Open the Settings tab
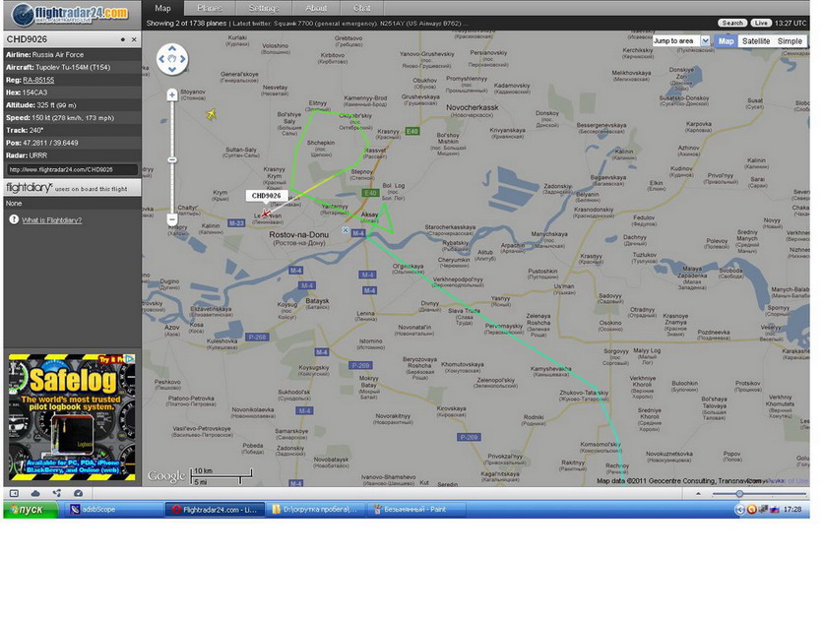Image resolution: width=823 pixels, height=617 pixels. [264, 8]
